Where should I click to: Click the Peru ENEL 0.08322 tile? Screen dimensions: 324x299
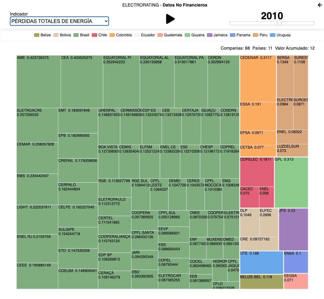[x=292, y=137]
